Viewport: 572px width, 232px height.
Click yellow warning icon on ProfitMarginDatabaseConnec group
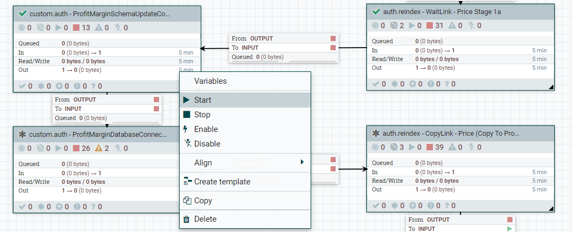point(100,148)
